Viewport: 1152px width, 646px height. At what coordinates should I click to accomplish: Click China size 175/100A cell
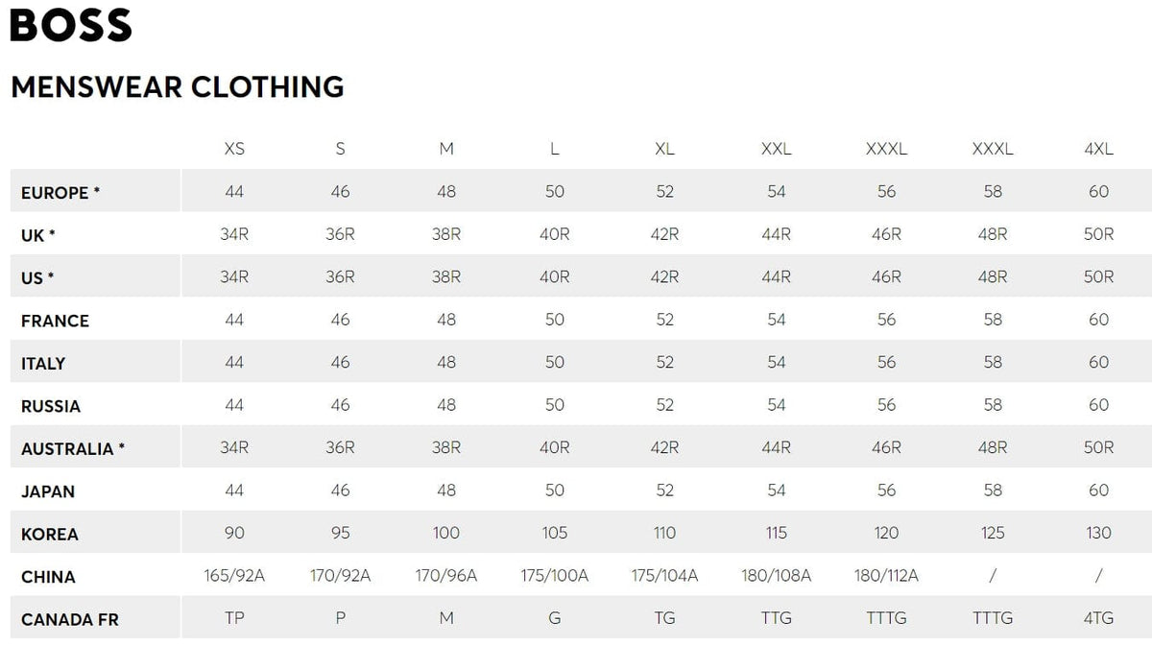click(555, 576)
